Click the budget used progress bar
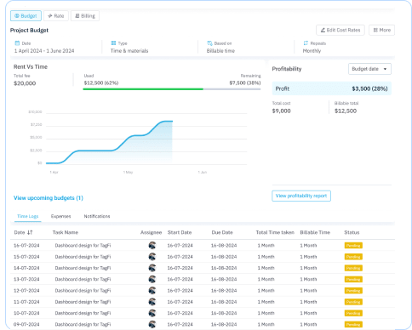The height and width of the screenshot is (330, 412). [x=172, y=89]
